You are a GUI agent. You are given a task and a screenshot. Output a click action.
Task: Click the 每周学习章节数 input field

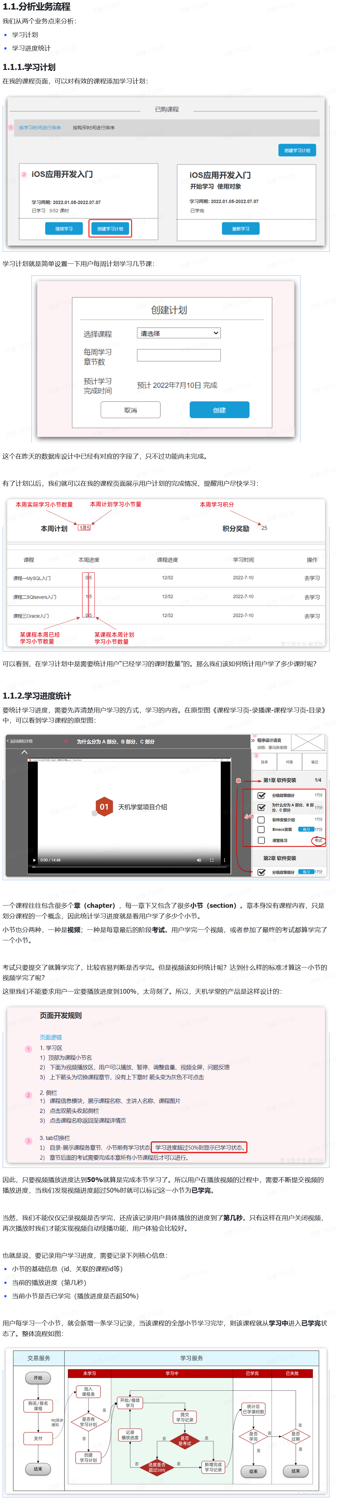pos(178,355)
